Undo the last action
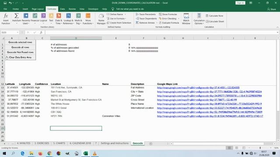280x157 pixels. pyautogui.click(x=10, y=3)
